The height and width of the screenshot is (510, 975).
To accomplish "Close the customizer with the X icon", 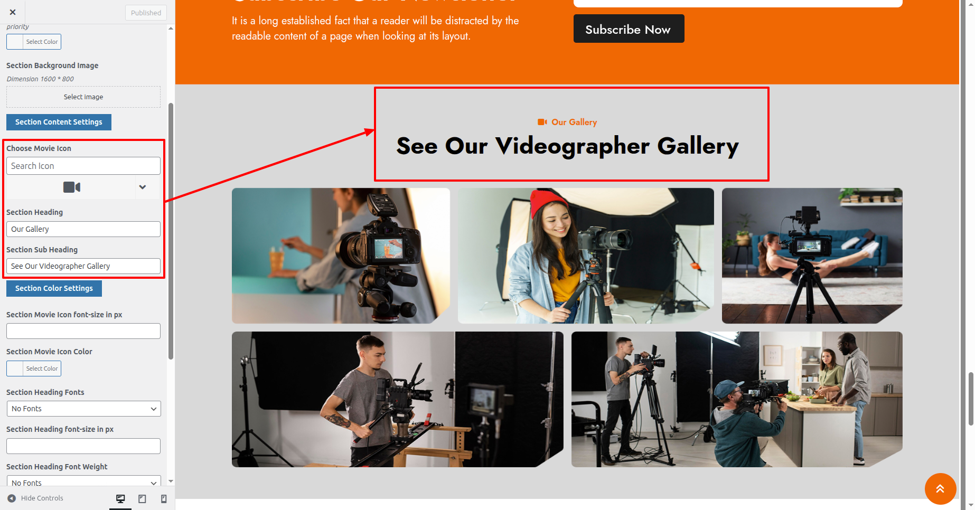I will [13, 12].
